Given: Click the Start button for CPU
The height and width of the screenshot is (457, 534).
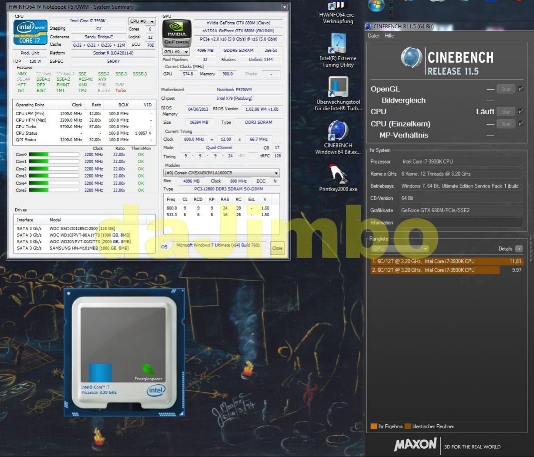Looking at the screenshot, I should point(506,112).
